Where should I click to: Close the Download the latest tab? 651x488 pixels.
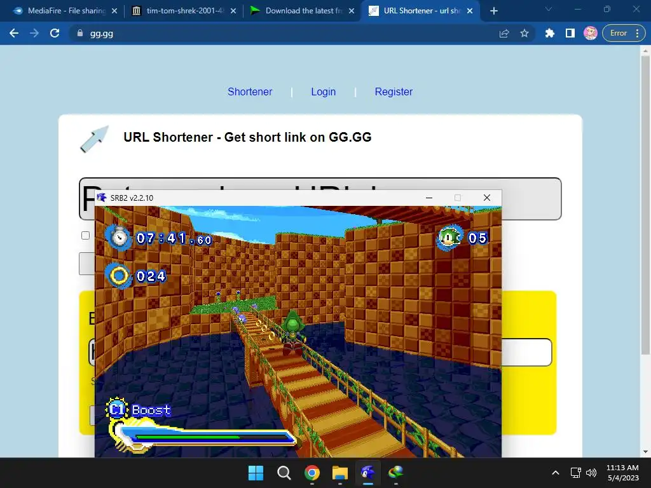(x=352, y=11)
